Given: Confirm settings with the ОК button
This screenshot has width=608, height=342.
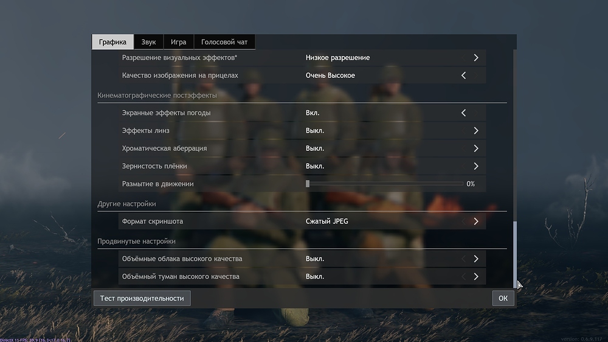Looking at the screenshot, I should coord(503,298).
